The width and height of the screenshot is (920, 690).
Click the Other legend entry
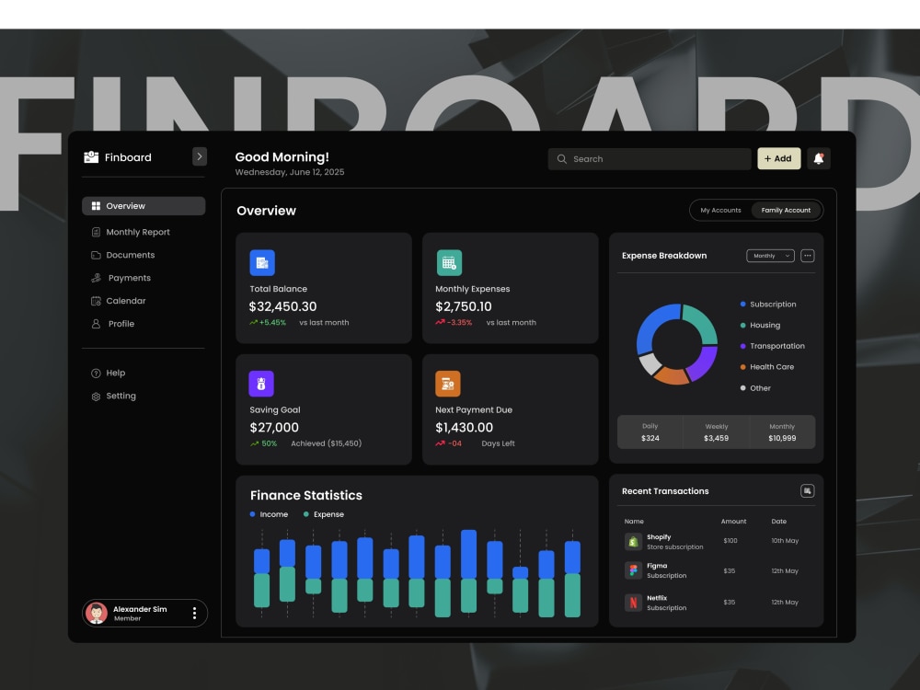pyautogui.click(x=755, y=388)
